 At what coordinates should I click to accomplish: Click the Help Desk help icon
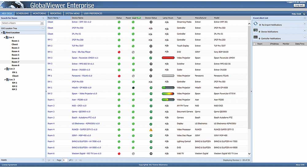point(304,14)
